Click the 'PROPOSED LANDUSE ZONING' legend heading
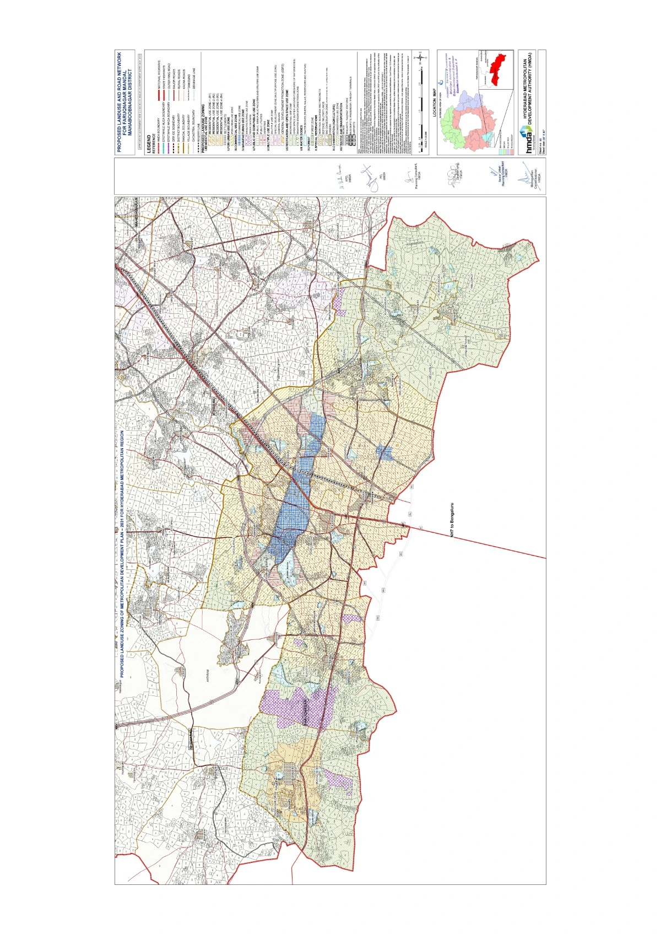The height and width of the screenshot is (935, 661). pos(203,128)
